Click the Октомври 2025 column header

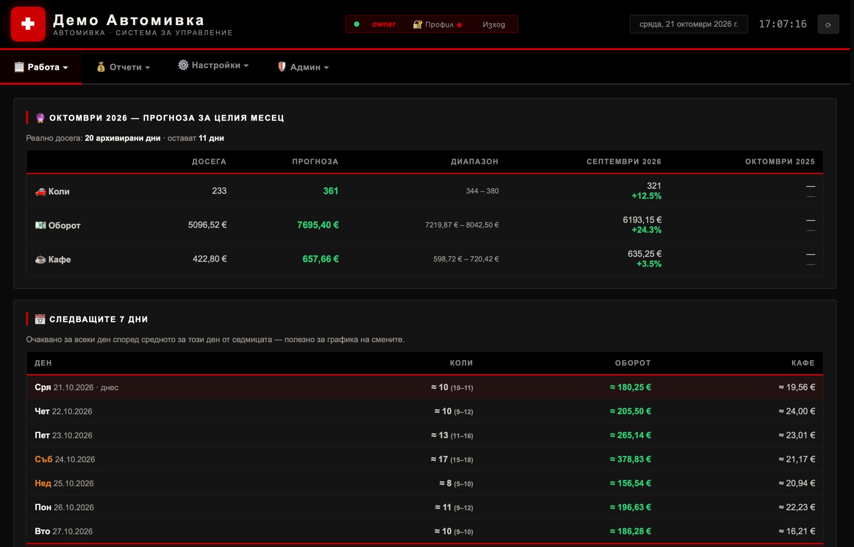click(x=780, y=162)
